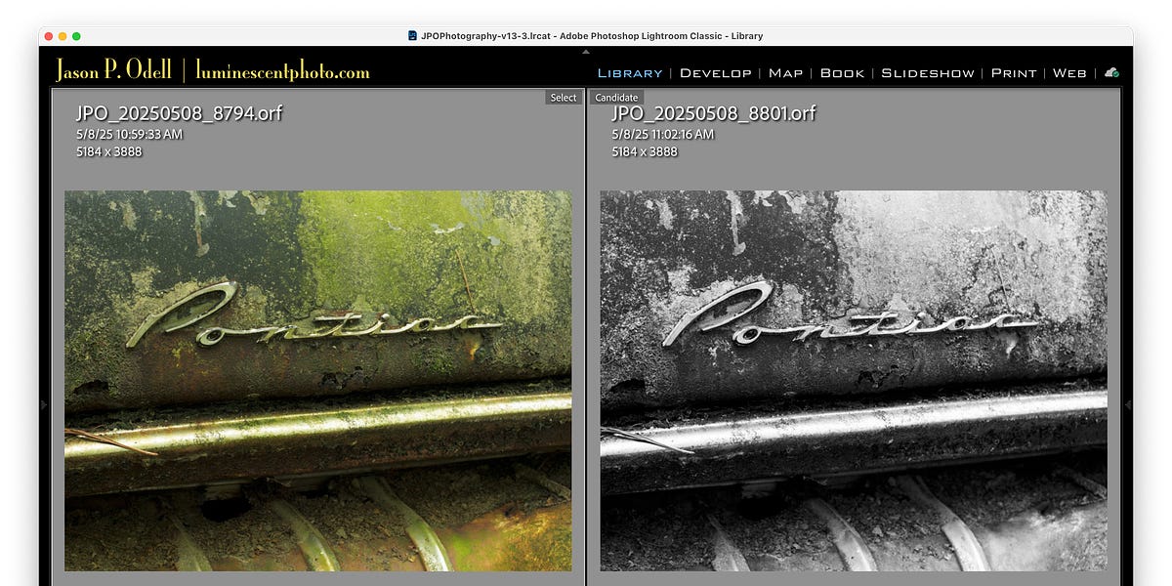The image size is (1172, 586).
Task: Open the Web module
Action: pyautogui.click(x=1070, y=72)
